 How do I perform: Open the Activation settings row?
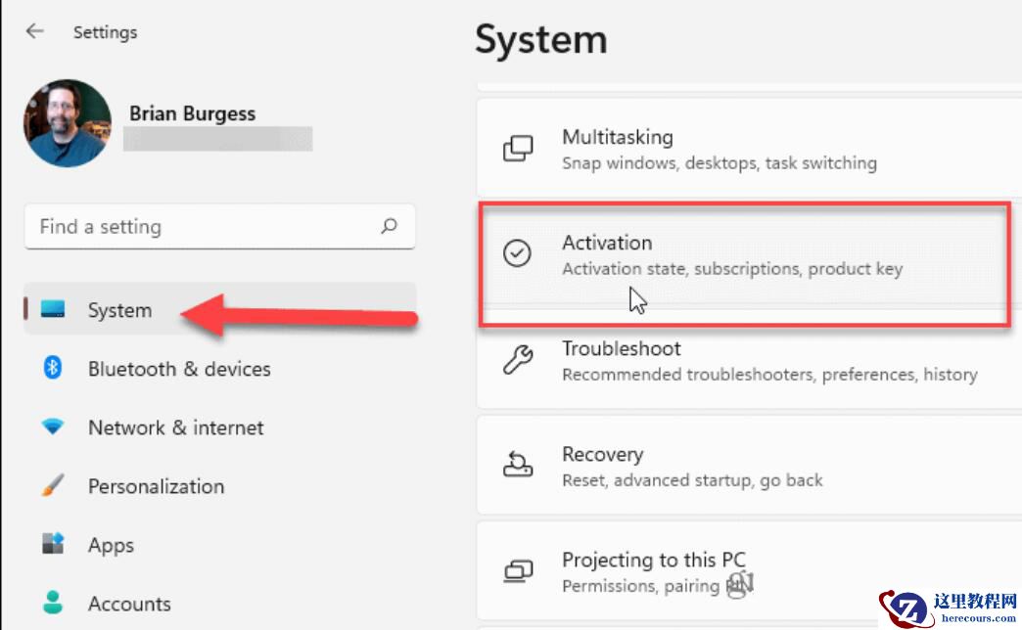click(744, 254)
